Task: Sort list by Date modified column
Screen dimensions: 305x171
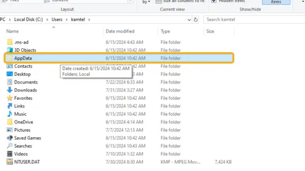Action: (120, 31)
